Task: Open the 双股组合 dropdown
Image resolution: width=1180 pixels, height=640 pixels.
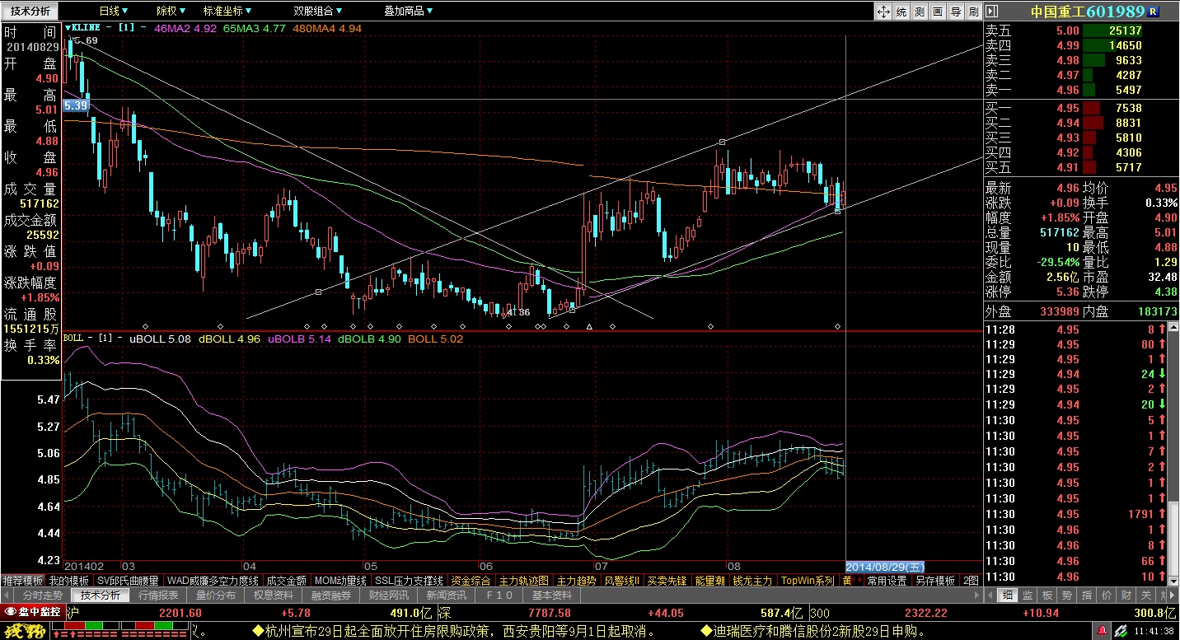Action: (317, 11)
